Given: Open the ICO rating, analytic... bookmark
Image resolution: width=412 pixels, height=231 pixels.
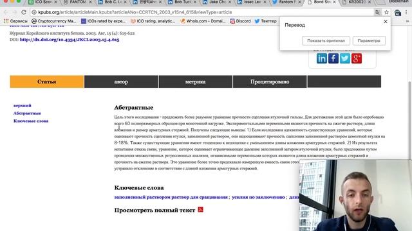Looking at the screenshot, I should coord(153,21).
